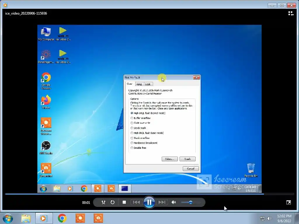Click the player's volume slider
299x224 pixels.
pos(190,202)
